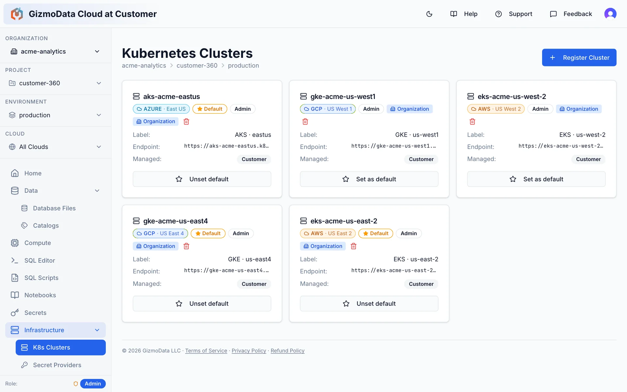The image size is (627, 392).
Task: Delete gke-acme-us-west1 via trash icon
Action: click(x=305, y=122)
